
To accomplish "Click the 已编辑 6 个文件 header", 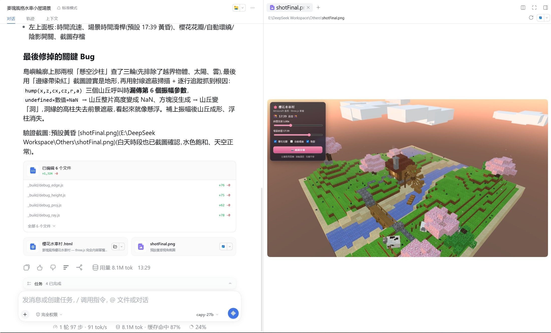I will pos(129,170).
